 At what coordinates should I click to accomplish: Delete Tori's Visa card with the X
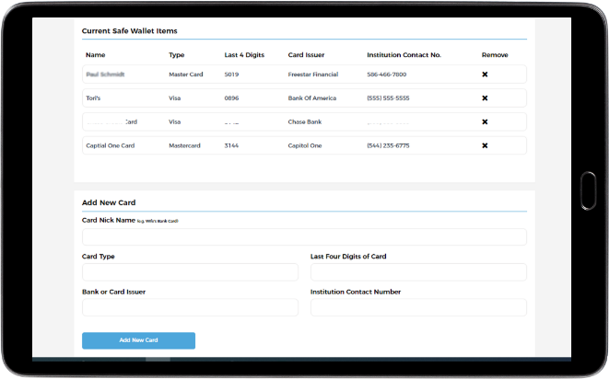click(485, 98)
